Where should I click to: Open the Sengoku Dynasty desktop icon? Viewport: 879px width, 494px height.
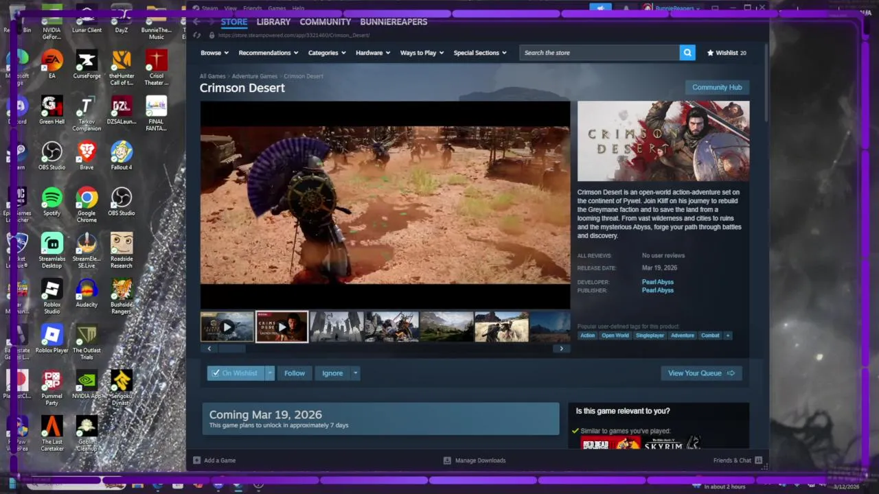pos(122,388)
